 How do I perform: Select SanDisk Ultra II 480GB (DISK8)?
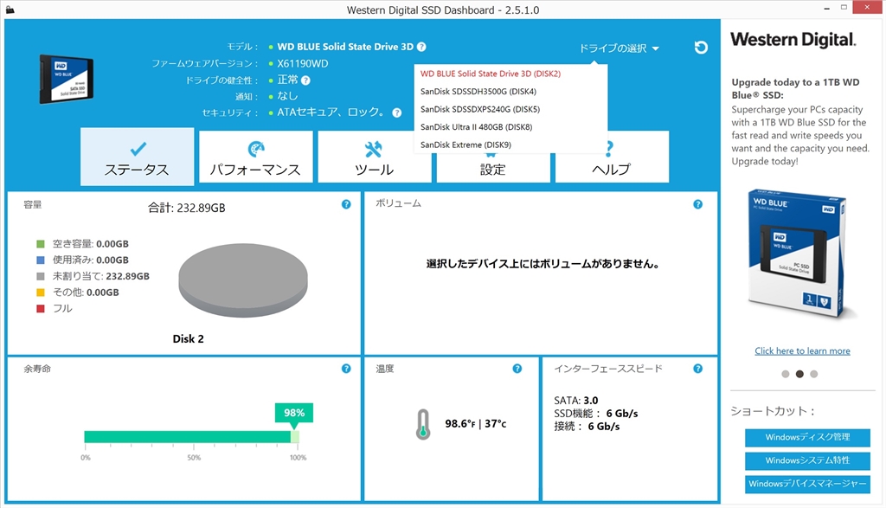(476, 127)
